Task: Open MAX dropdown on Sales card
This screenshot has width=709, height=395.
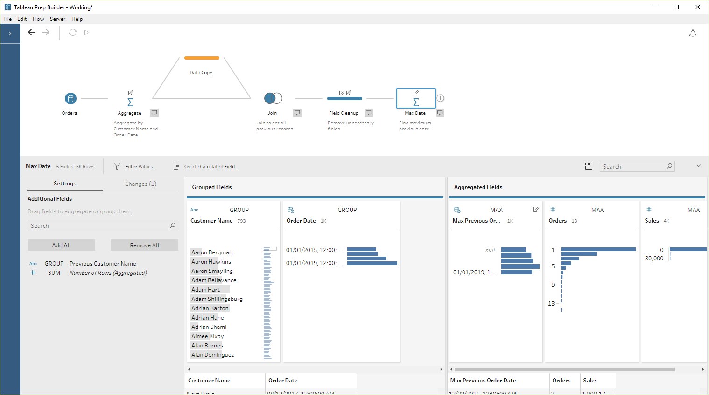Action: (694, 210)
